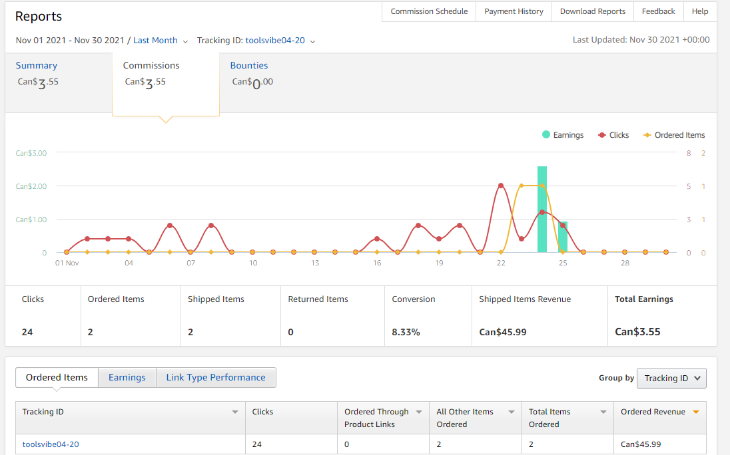Switch to the Summary tab
The image size is (730, 455).
point(37,66)
